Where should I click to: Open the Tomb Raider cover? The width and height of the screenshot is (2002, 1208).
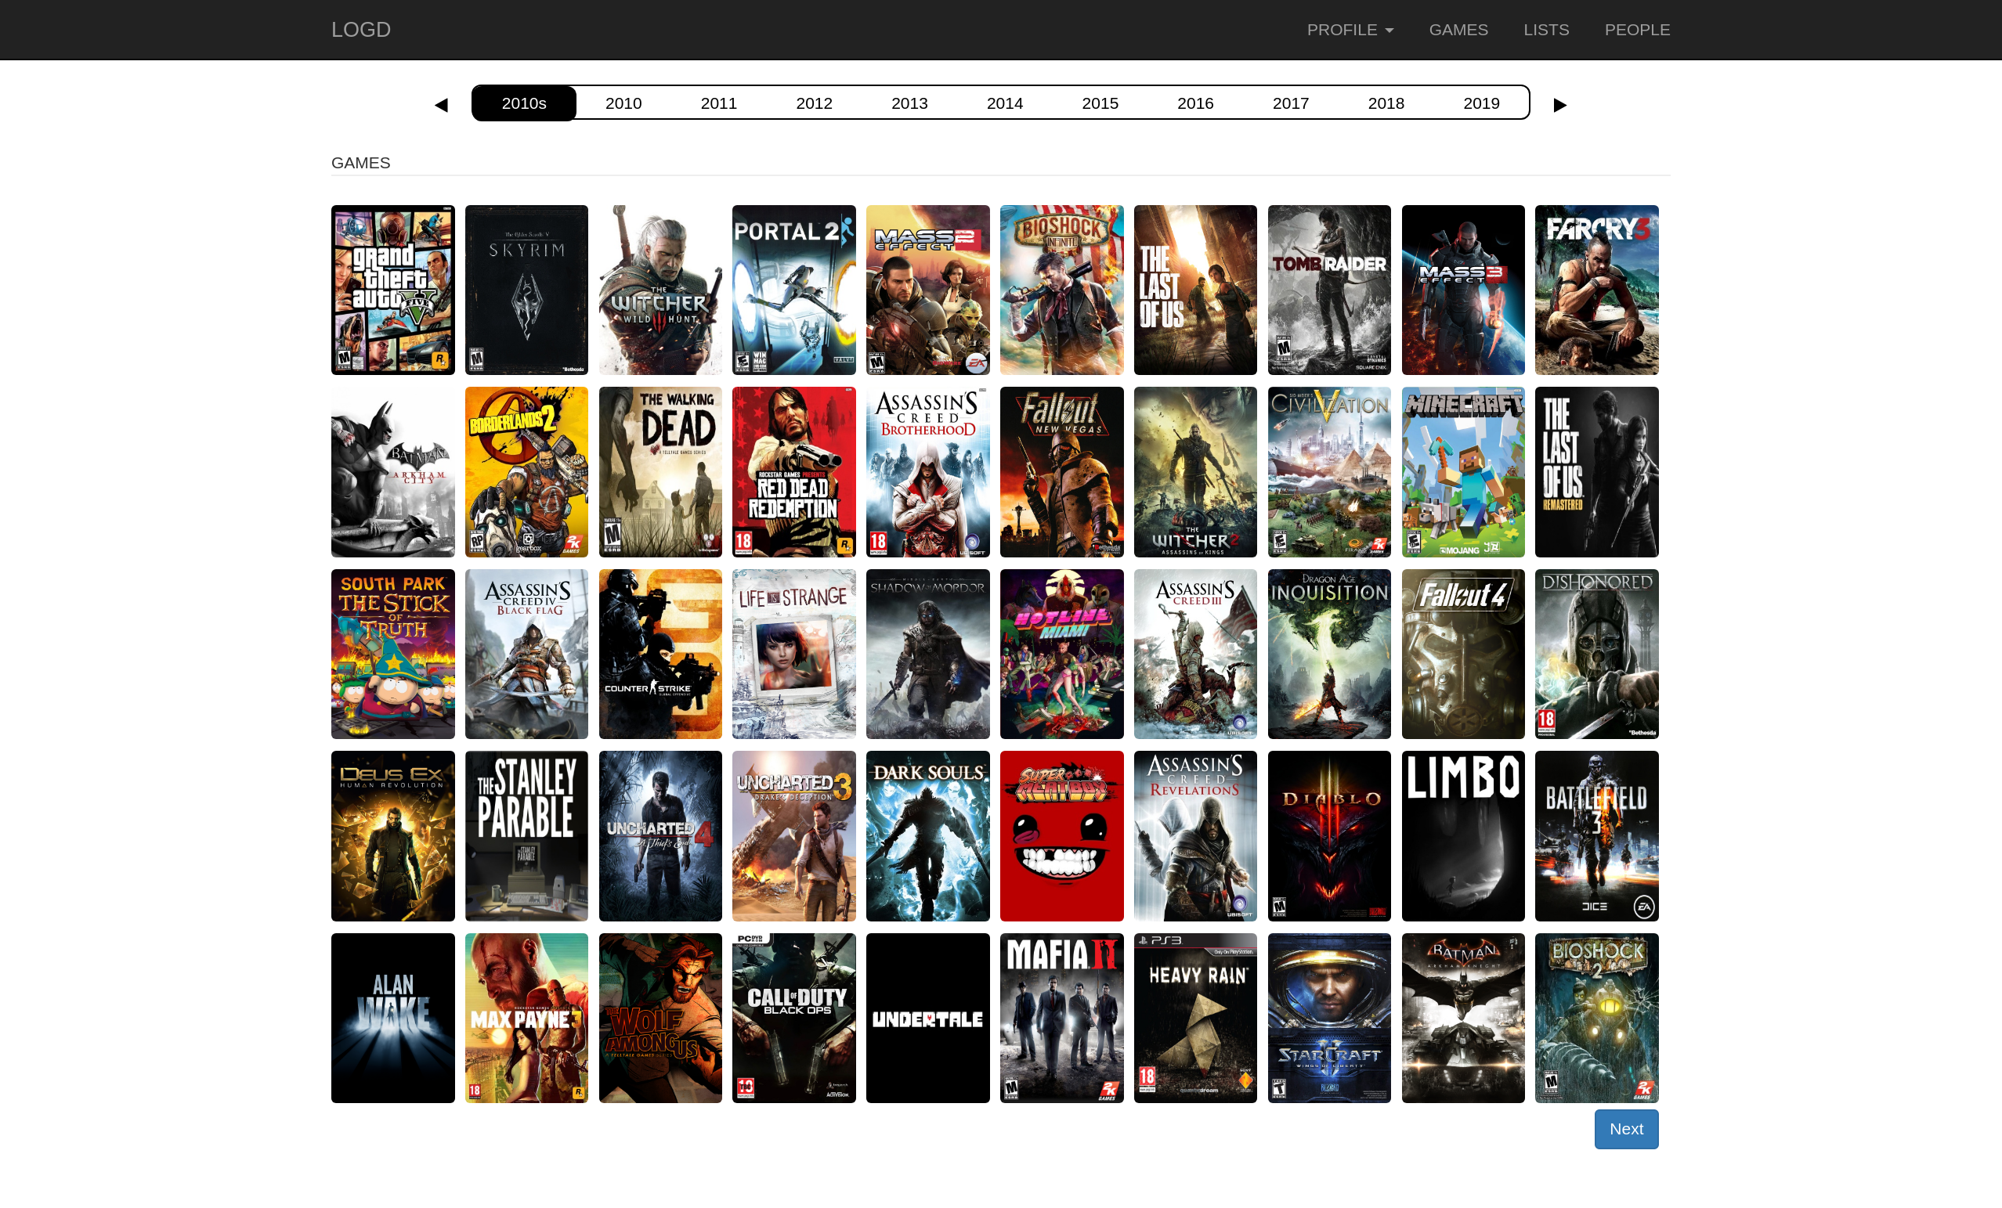(1329, 290)
